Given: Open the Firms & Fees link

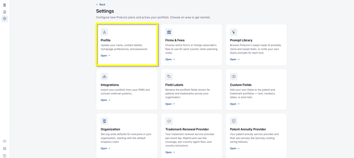Looking at the screenshot, I should click(x=170, y=59).
